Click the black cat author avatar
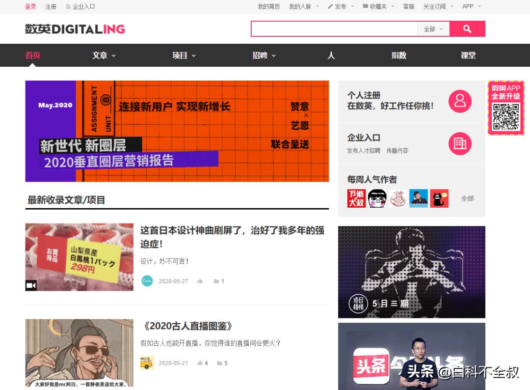The width and height of the screenshot is (530, 390). (x=439, y=198)
